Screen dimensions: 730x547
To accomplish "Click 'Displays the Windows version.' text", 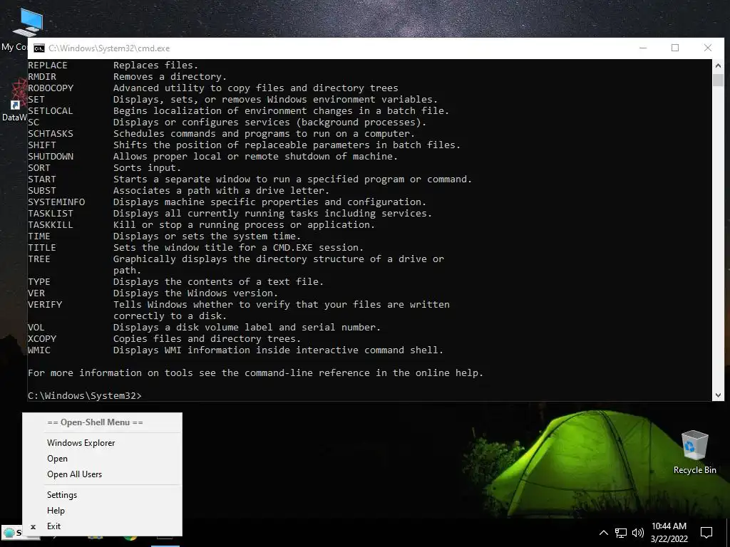I will pos(195,293).
